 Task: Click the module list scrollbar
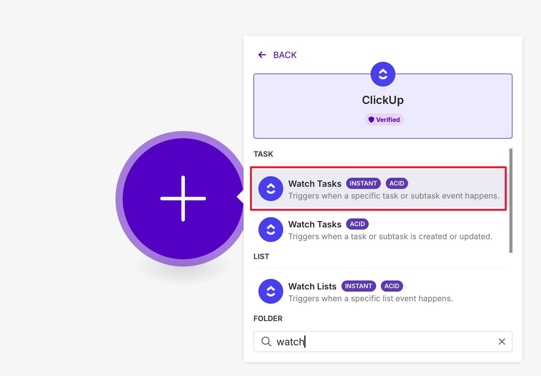tap(511, 201)
